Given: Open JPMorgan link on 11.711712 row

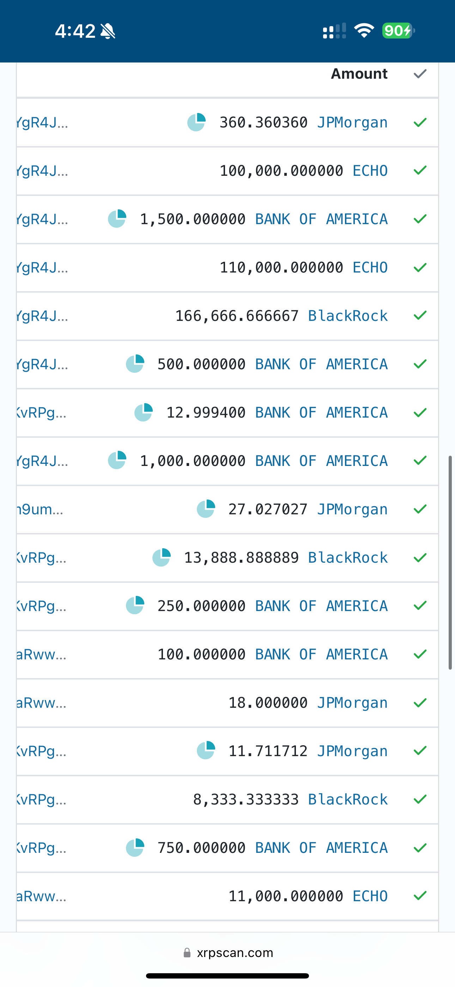Looking at the screenshot, I should pyautogui.click(x=352, y=751).
